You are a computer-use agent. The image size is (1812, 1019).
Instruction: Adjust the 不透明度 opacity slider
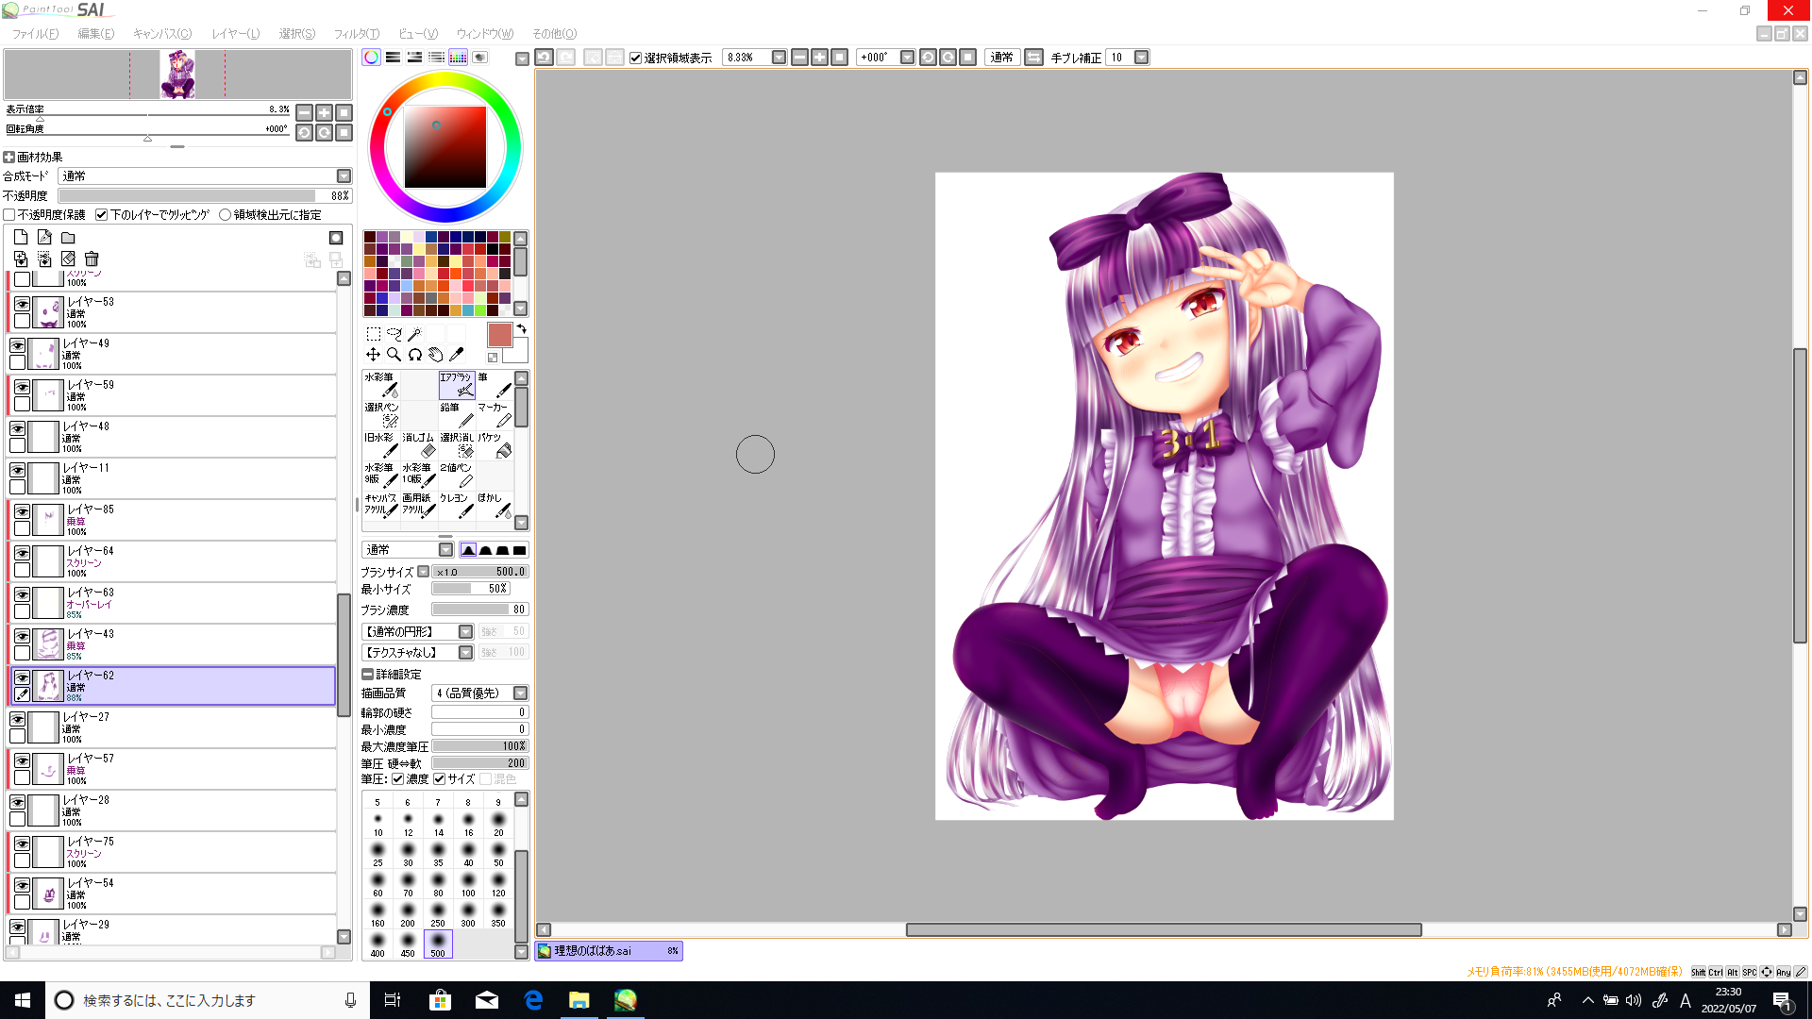(x=205, y=196)
